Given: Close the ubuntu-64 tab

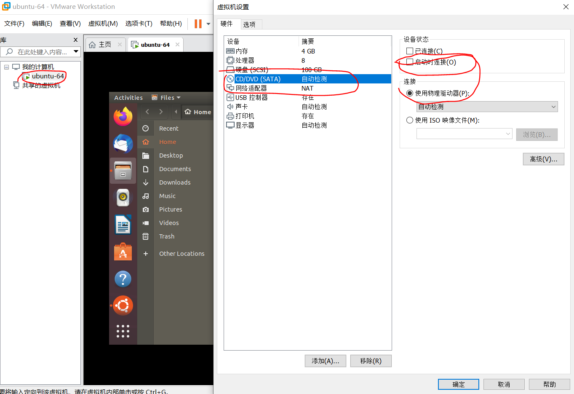Looking at the screenshot, I should [177, 44].
